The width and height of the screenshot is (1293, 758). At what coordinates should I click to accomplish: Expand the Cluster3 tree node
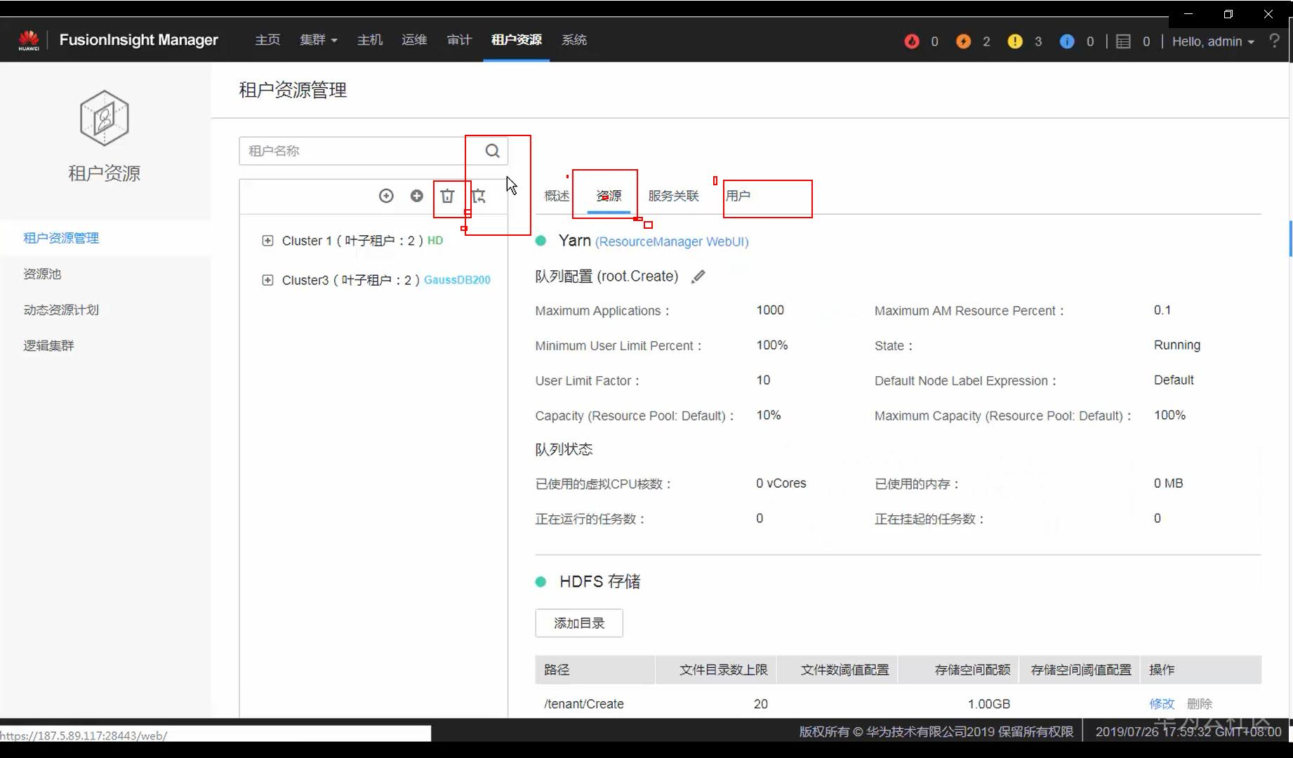(x=267, y=280)
